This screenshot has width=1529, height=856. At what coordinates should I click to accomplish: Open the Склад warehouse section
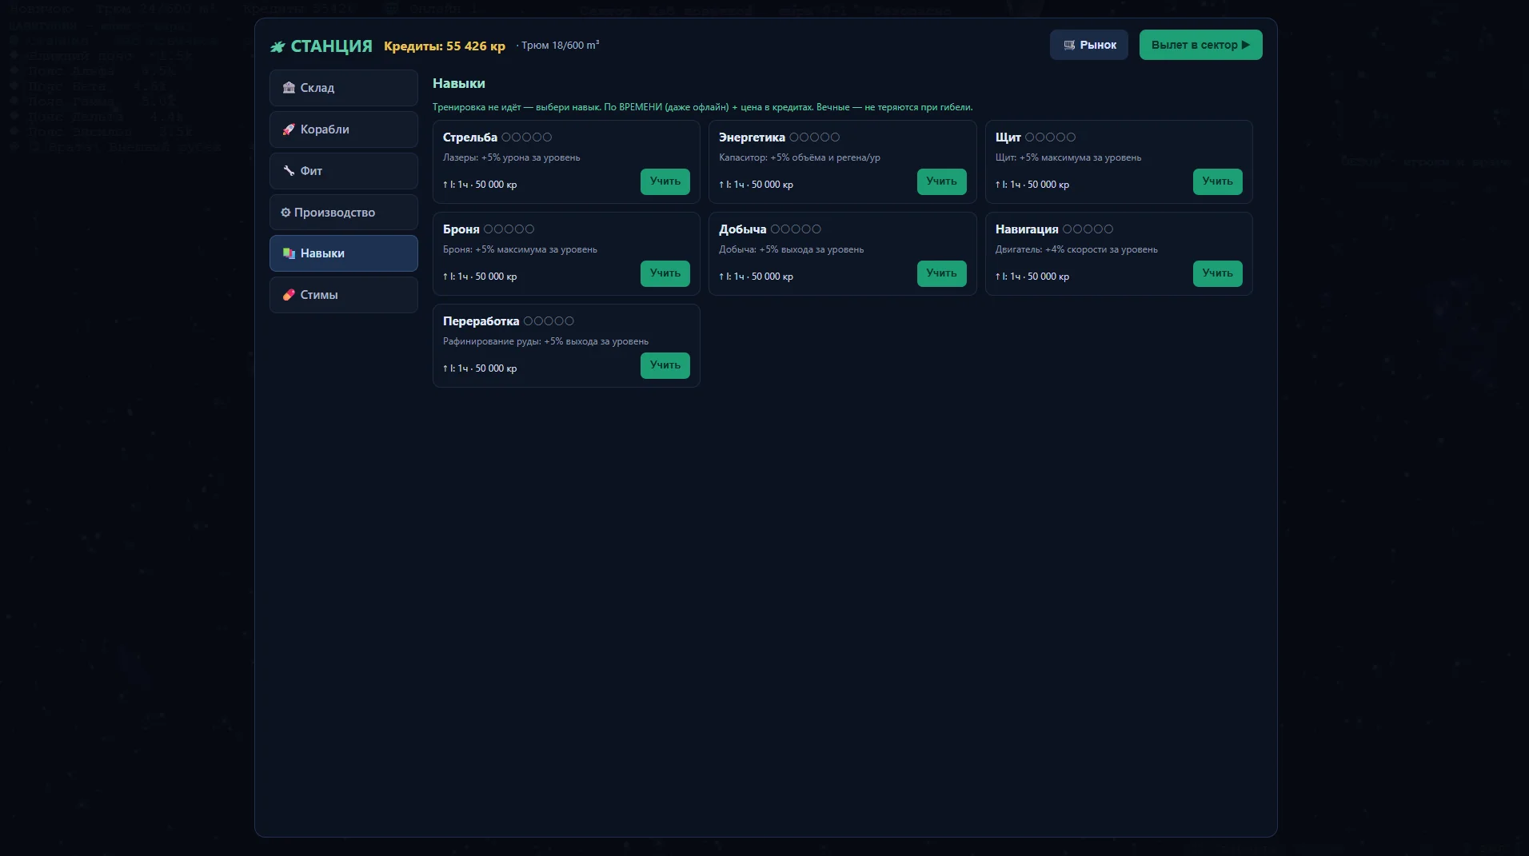343,88
